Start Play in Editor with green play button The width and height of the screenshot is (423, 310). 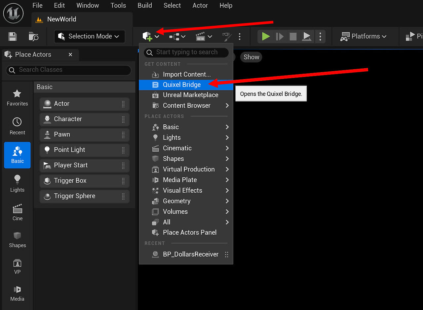266,36
